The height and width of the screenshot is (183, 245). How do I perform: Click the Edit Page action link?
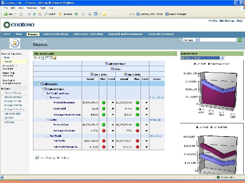point(10,122)
